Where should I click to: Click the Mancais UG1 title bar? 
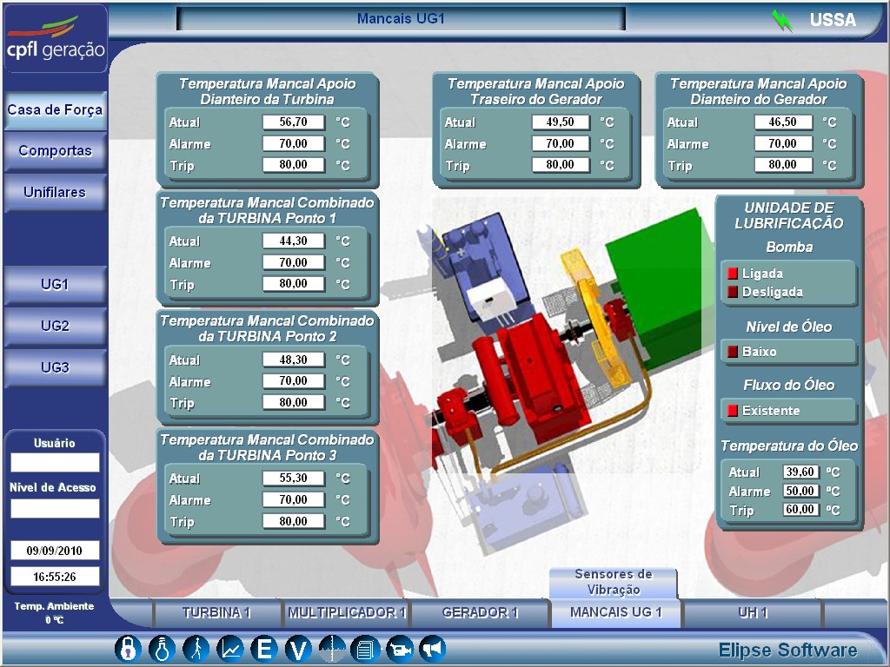401,19
